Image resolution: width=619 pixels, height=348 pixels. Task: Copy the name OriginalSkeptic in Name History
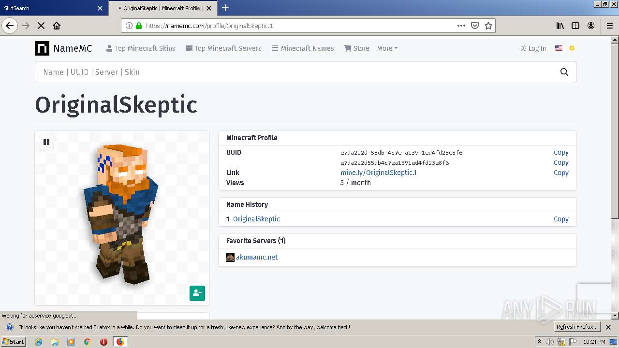pos(561,219)
